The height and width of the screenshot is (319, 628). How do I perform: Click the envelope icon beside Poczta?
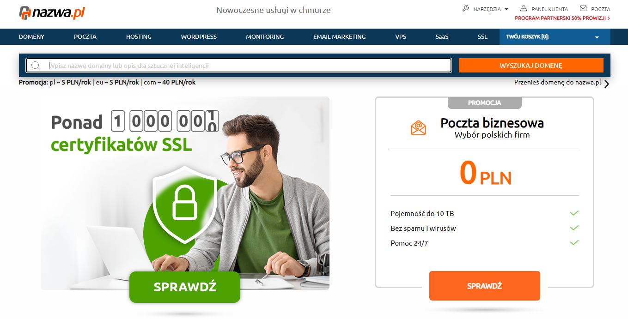tap(583, 8)
